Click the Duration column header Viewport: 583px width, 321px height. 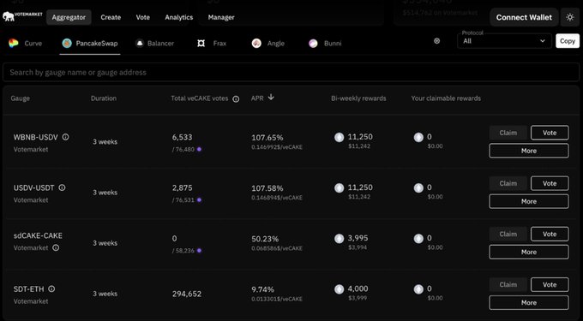click(x=104, y=98)
